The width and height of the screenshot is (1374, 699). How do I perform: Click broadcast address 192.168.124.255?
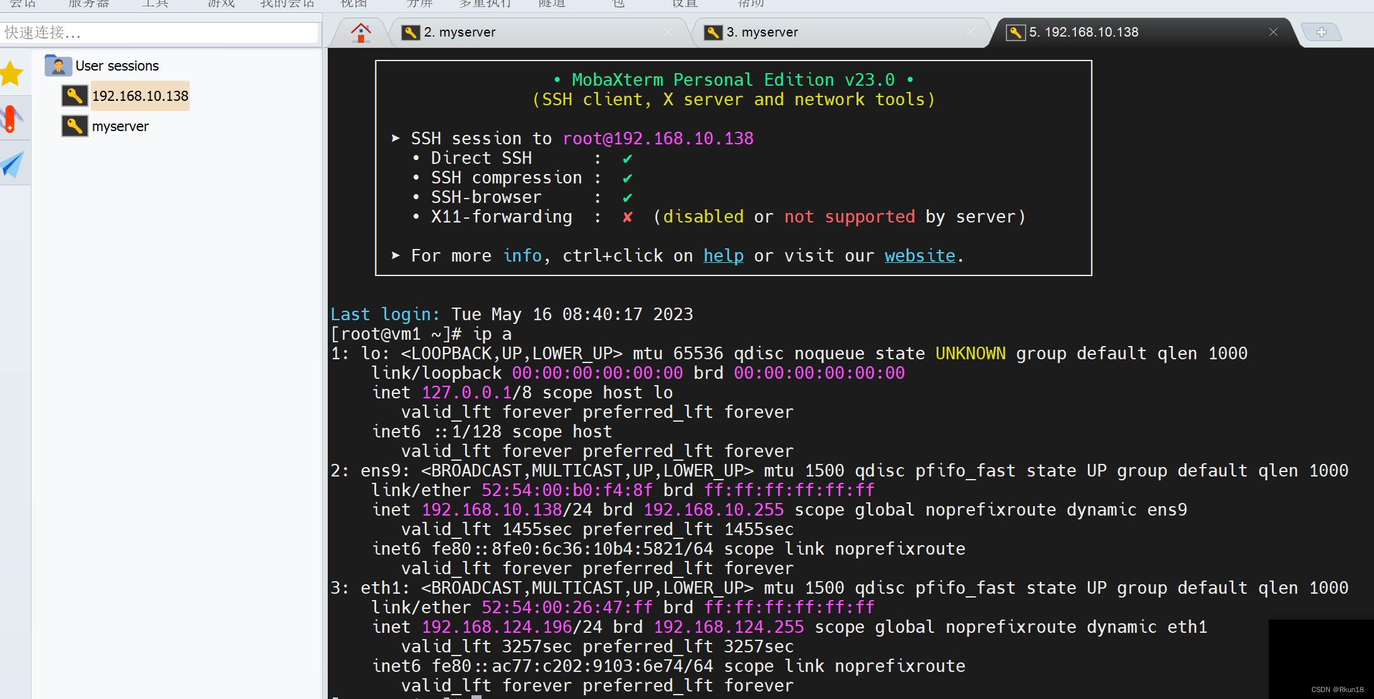729,627
